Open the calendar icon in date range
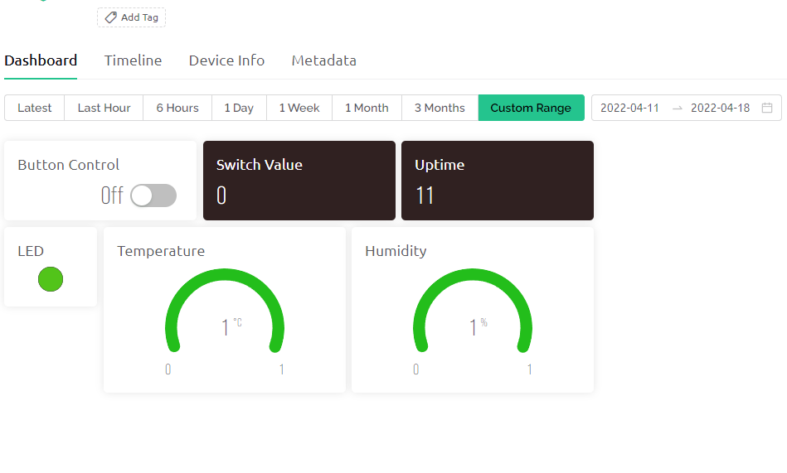This screenshot has height=473, width=787. coord(767,108)
